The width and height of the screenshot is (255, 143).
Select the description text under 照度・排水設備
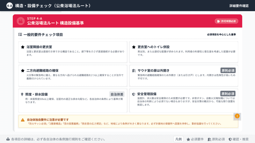74,100
